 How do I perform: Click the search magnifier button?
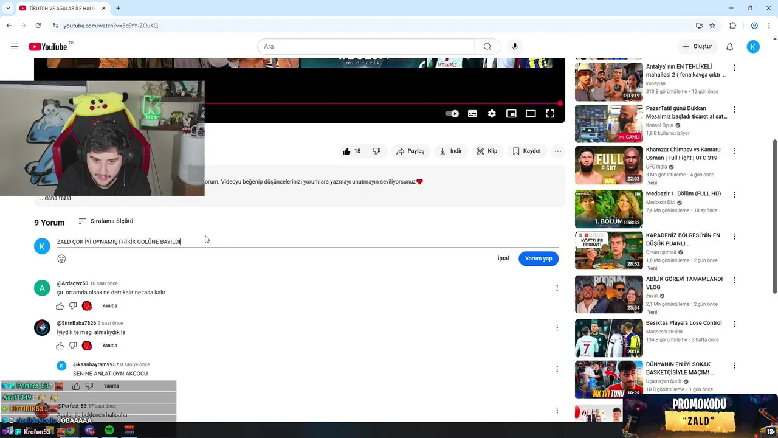click(487, 47)
